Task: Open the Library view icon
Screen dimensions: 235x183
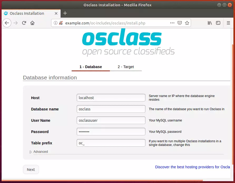Action: point(210,23)
